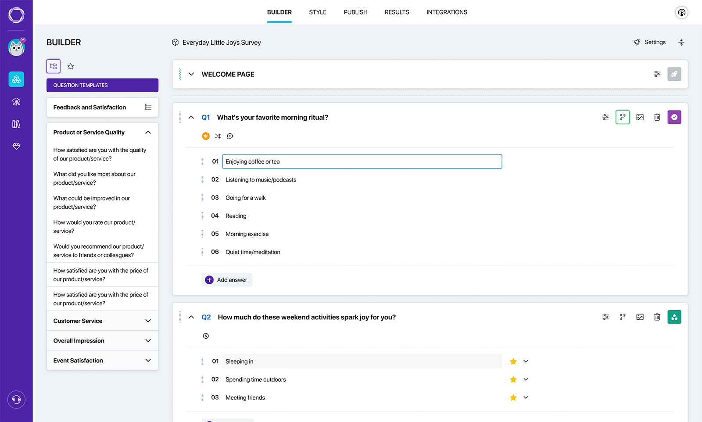Click the diamond icon in left sidebar
The image size is (702, 422).
point(16,146)
